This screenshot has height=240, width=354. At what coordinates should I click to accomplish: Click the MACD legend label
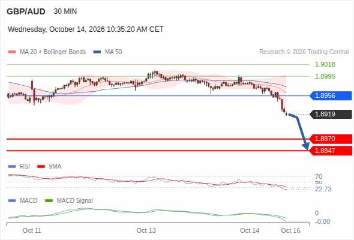(29, 201)
